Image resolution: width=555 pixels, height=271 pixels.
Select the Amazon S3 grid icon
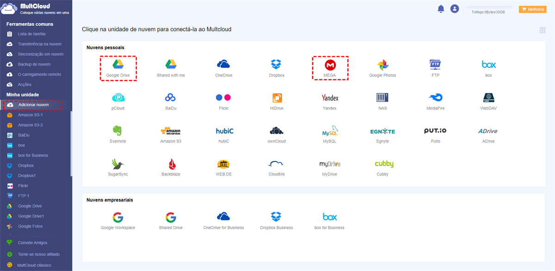click(171, 131)
